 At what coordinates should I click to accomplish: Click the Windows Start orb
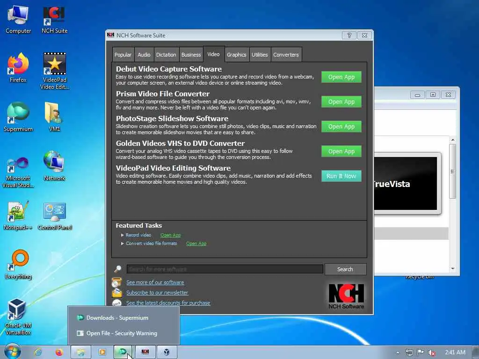click(13, 352)
